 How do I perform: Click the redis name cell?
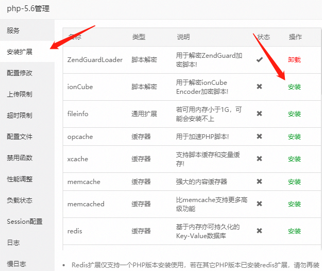(x=75, y=231)
